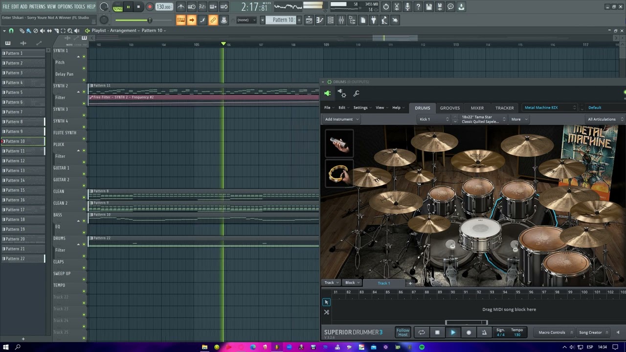Expand the Metal Machine EZX library dropdown
The image size is (626, 352).
pyautogui.click(x=550, y=108)
